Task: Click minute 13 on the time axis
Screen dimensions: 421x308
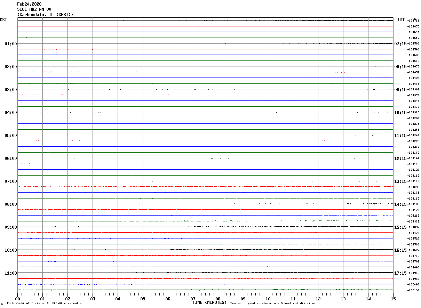Action: [343, 299]
